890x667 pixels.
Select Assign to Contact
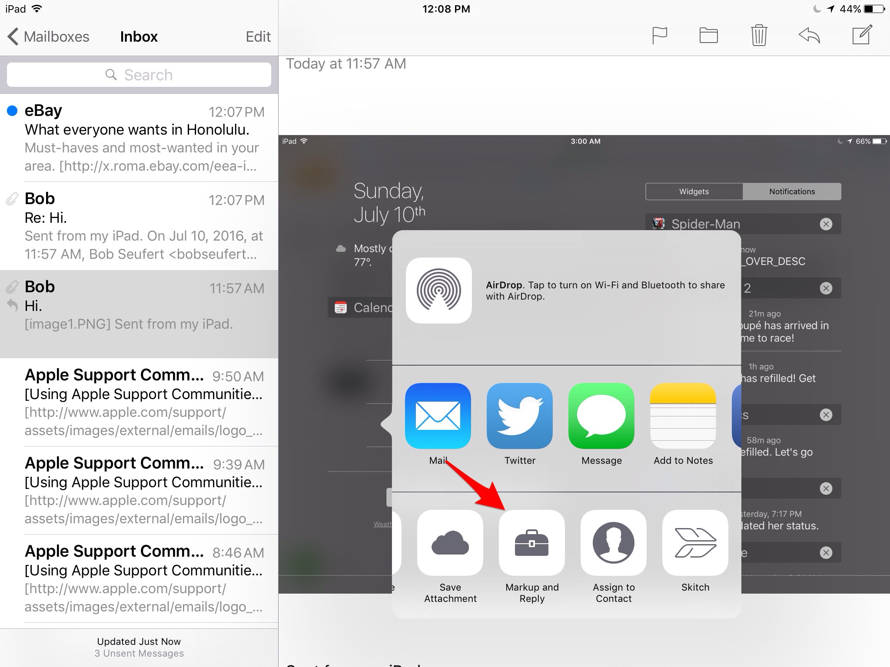pyautogui.click(x=614, y=543)
